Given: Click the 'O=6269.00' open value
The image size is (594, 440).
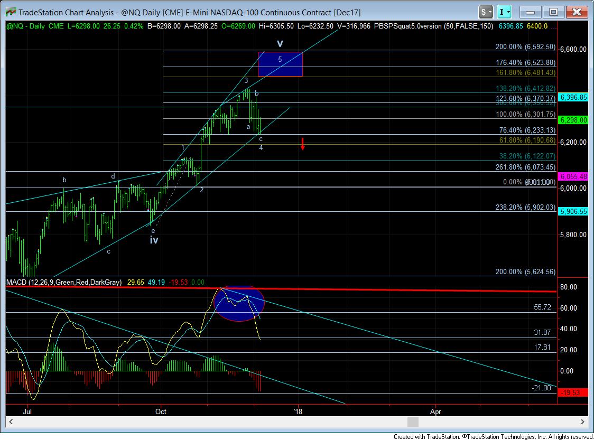Looking at the screenshot, I should coord(238,26).
